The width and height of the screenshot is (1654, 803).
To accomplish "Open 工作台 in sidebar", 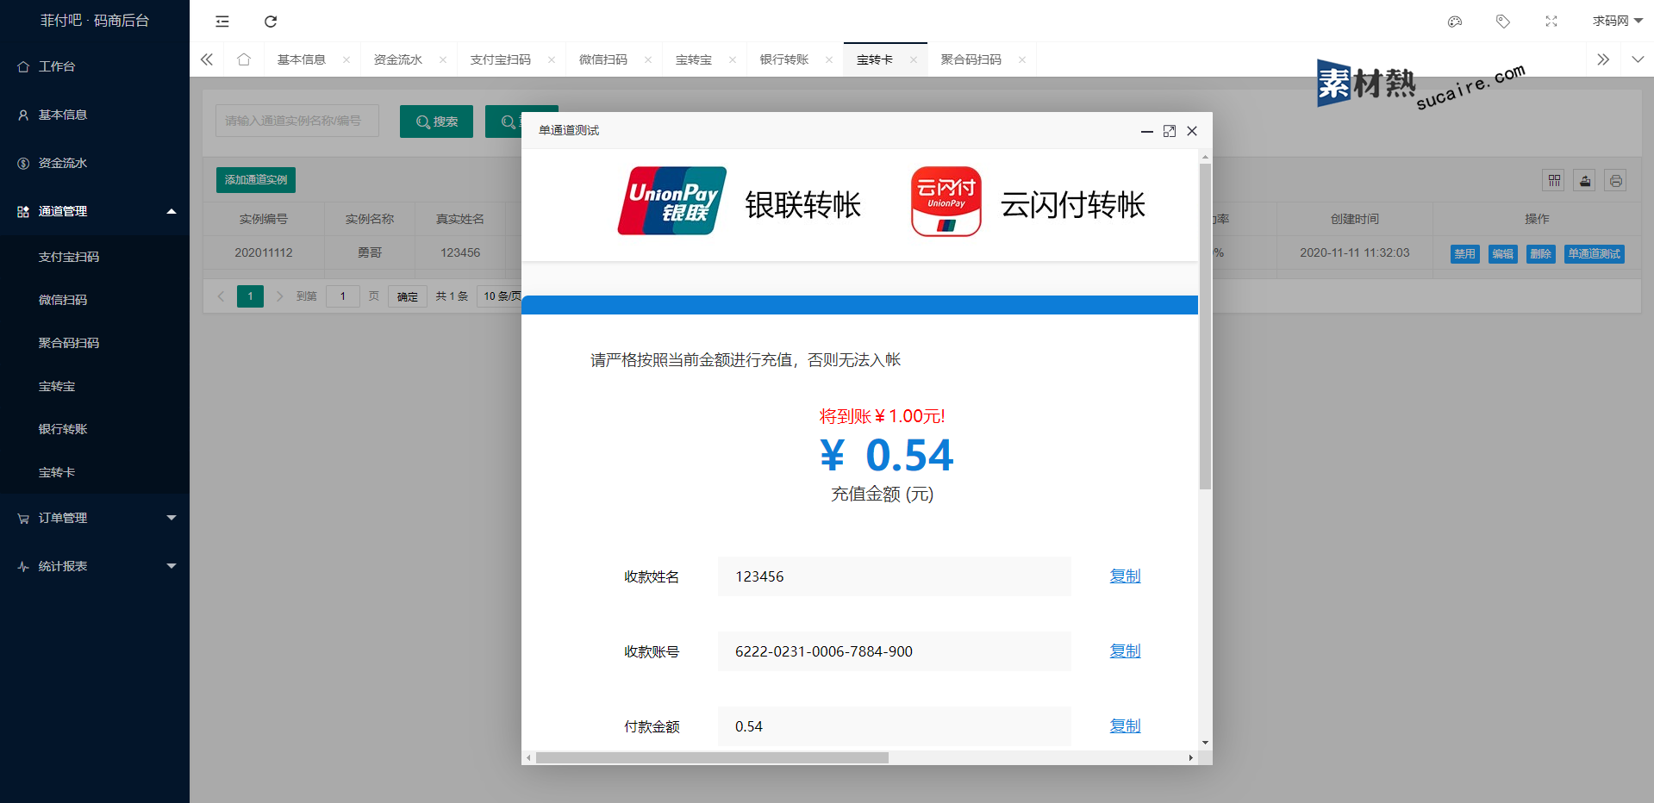I will pyautogui.click(x=95, y=66).
